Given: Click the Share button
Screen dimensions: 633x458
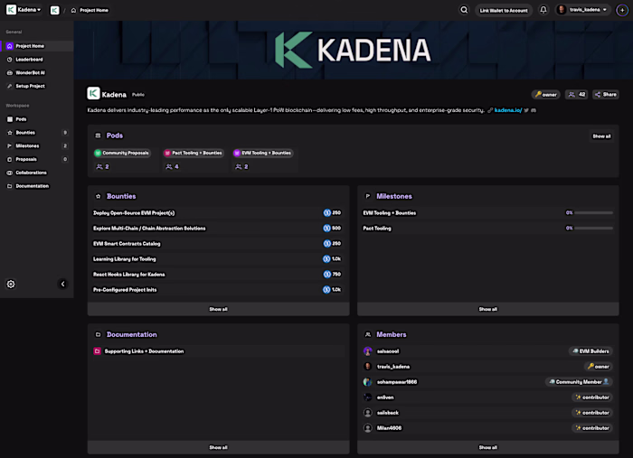Looking at the screenshot, I should 606,95.
